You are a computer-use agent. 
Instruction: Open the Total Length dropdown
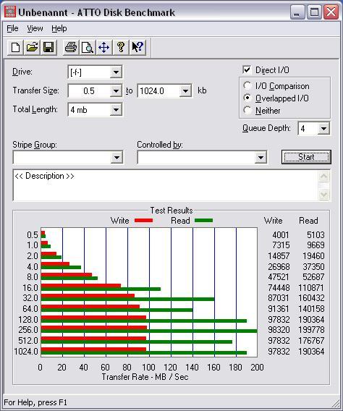[x=116, y=110]
